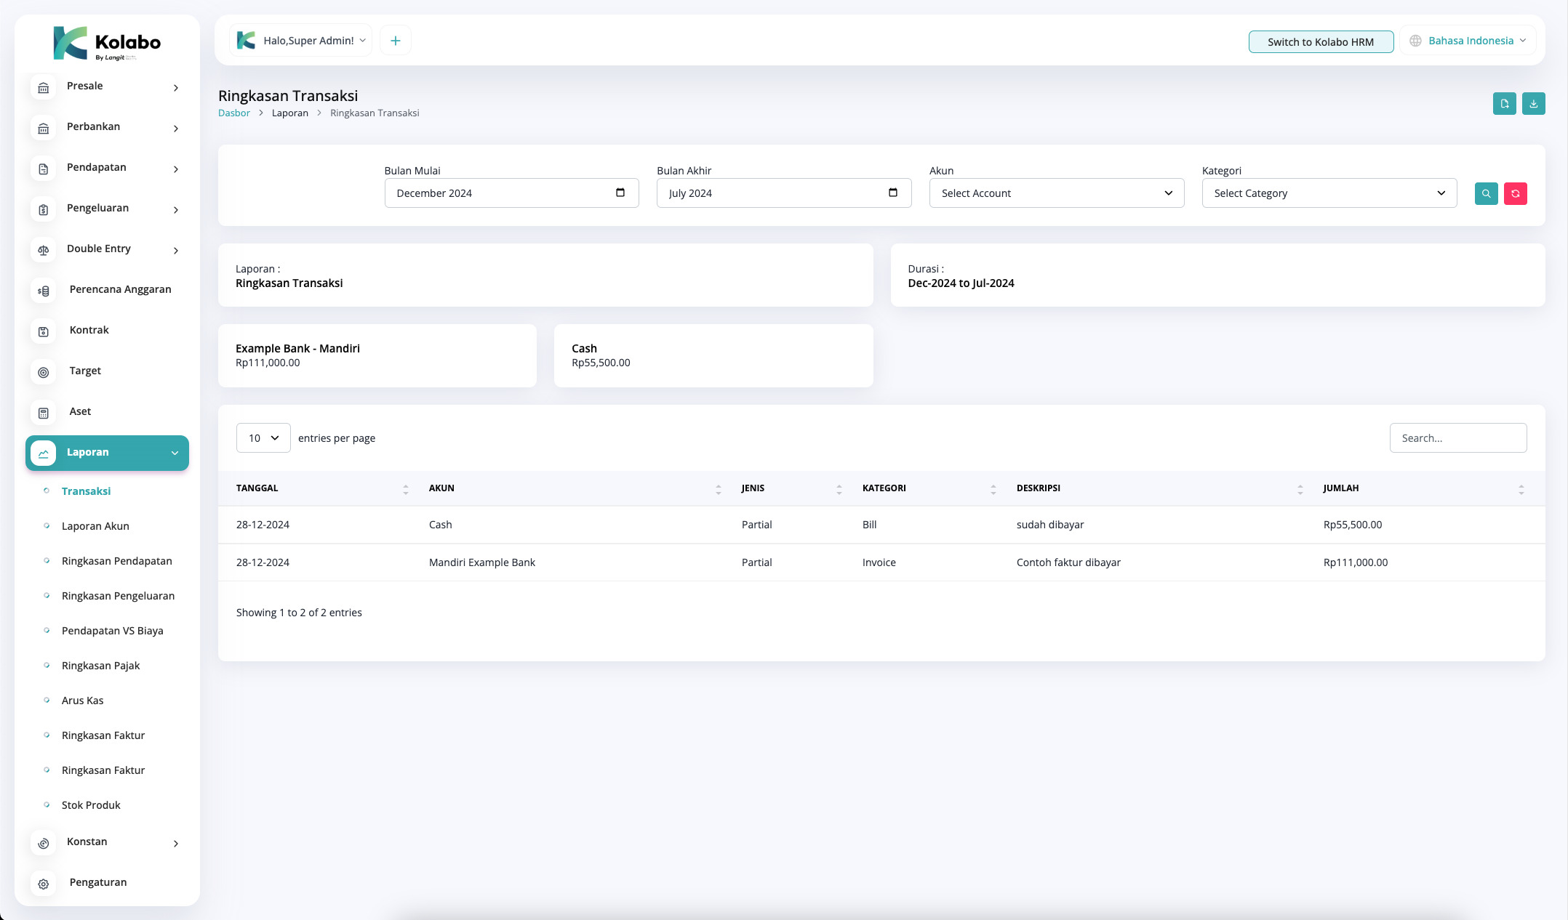Click the sudah dibayar description cell
The image size is (1568, 920).
click(x=1050, y=525)
